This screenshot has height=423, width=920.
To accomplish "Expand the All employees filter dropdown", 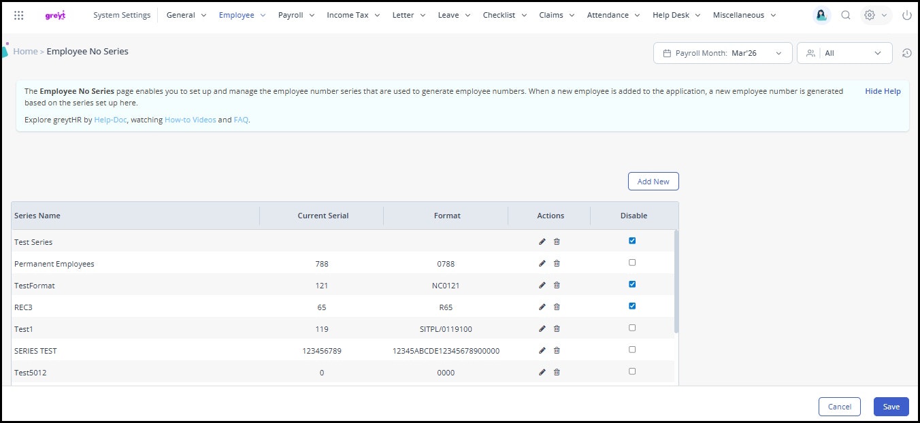I will click(844, 53).
